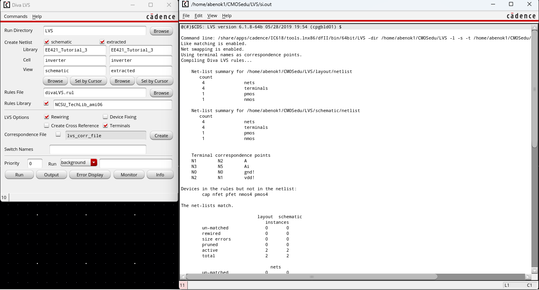The image size is (539, 290).
Task: Click the Run Directory field containing LVS
Action: [x=95, y=31]
